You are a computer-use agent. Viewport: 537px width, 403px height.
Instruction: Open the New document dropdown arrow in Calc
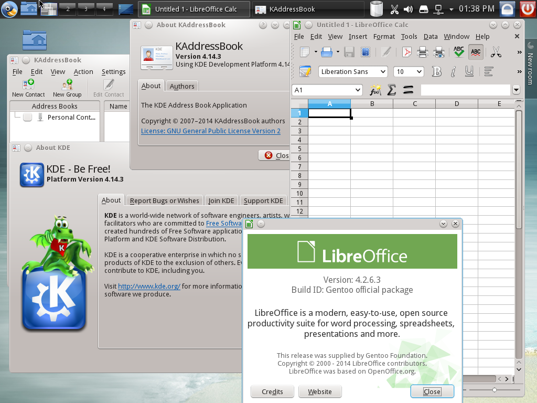tap(315, 52)
